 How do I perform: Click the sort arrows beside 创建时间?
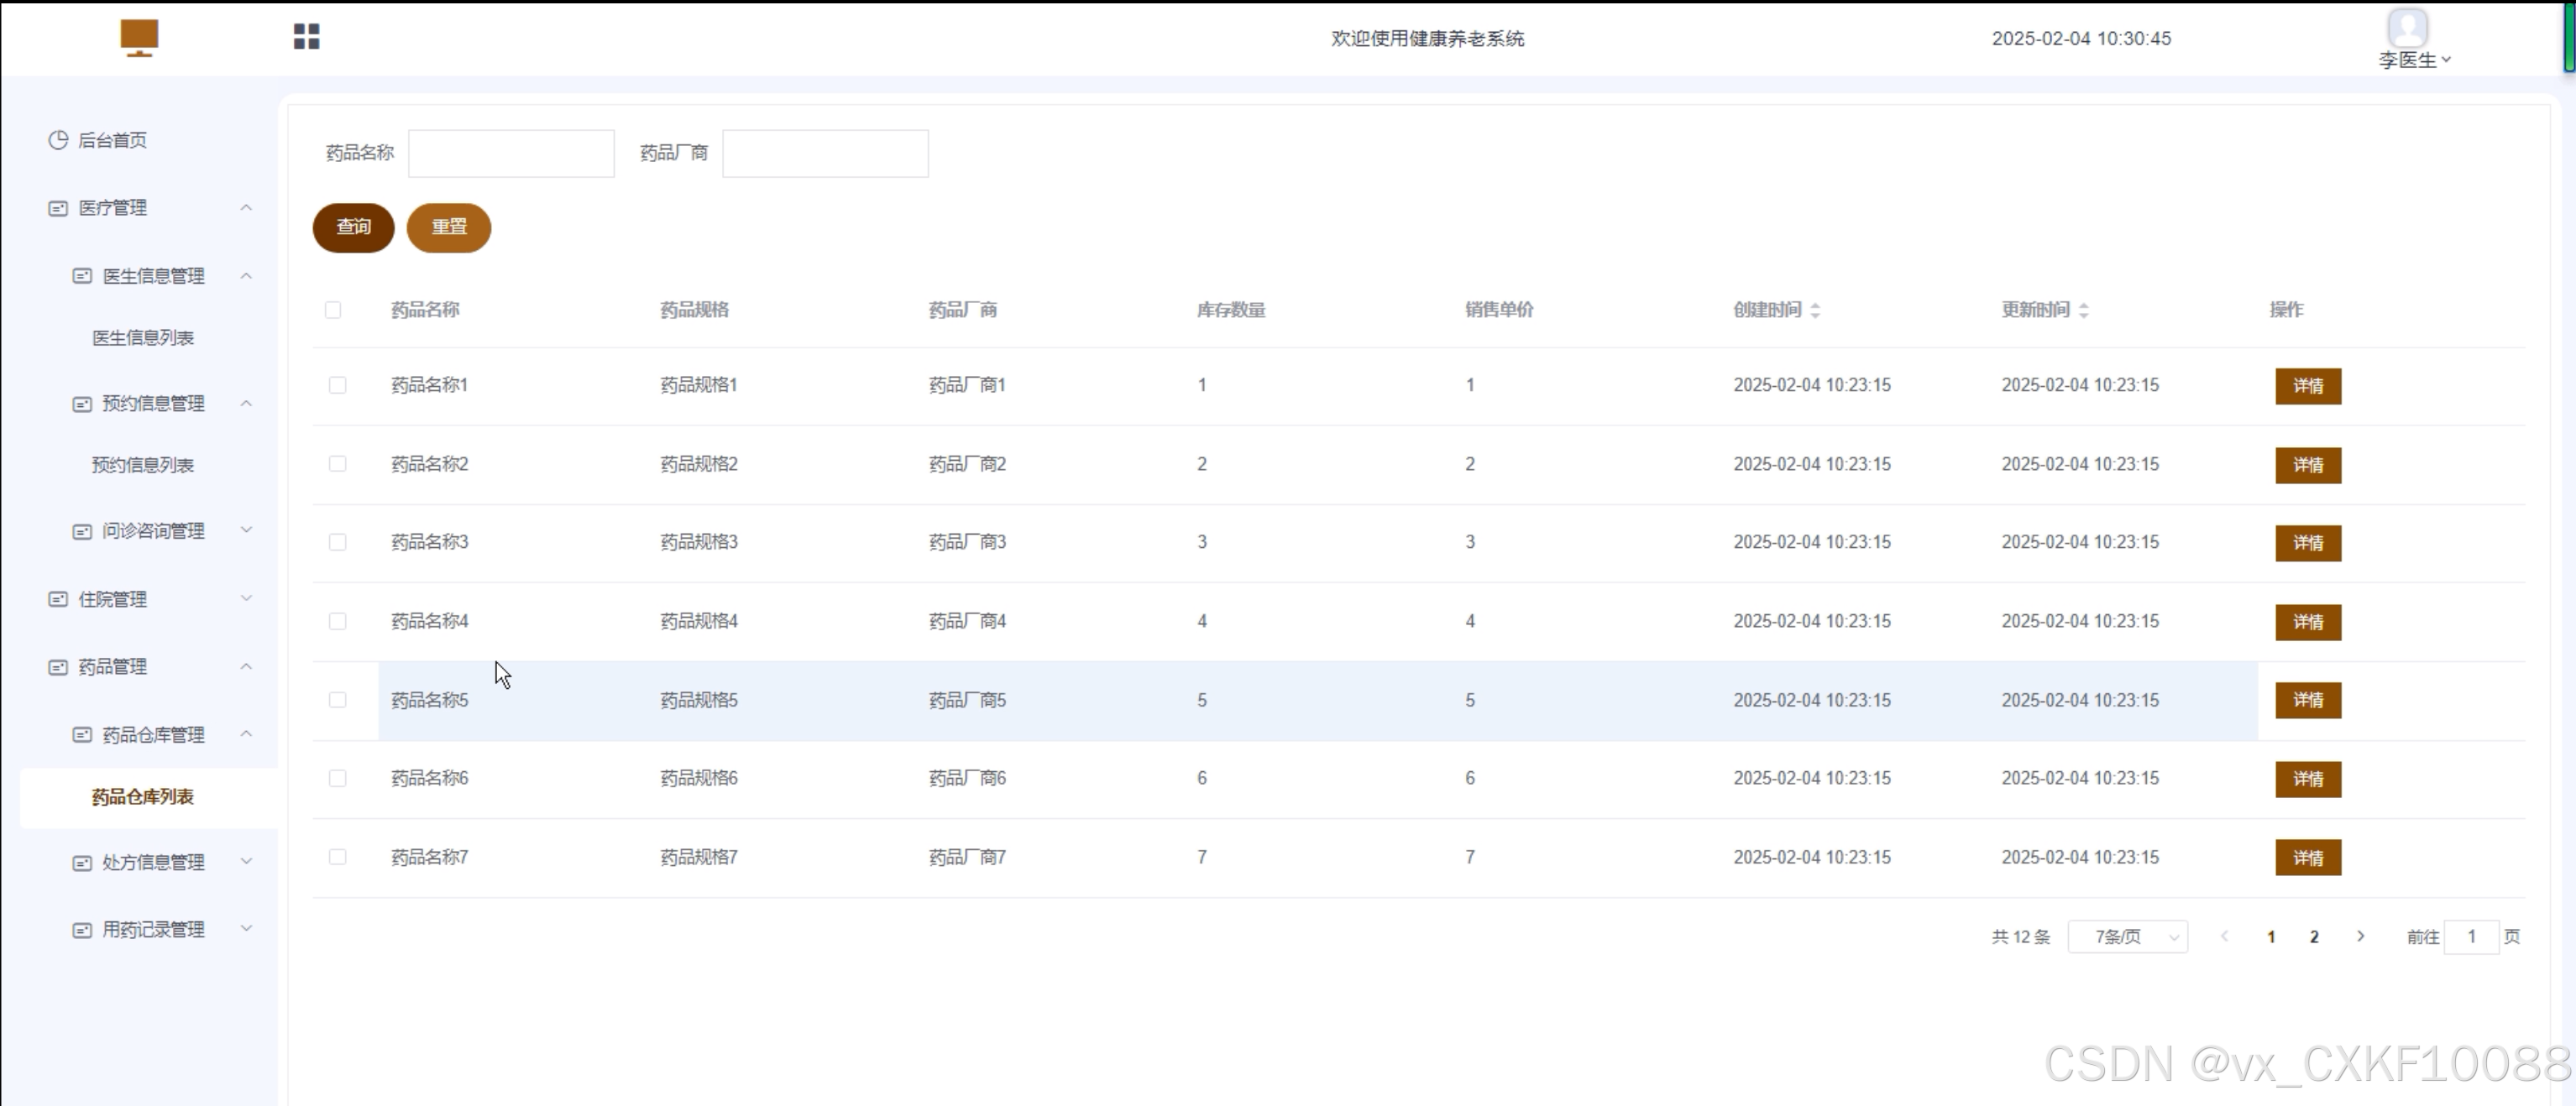1815,310
